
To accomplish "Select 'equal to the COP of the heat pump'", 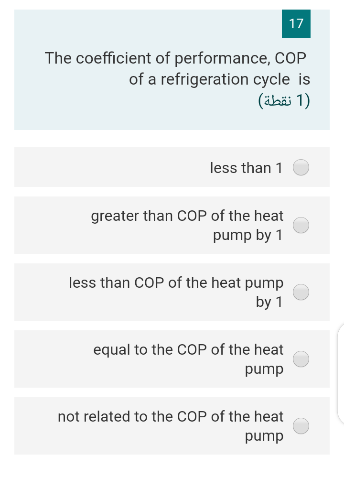I will [x=301, y=358].
